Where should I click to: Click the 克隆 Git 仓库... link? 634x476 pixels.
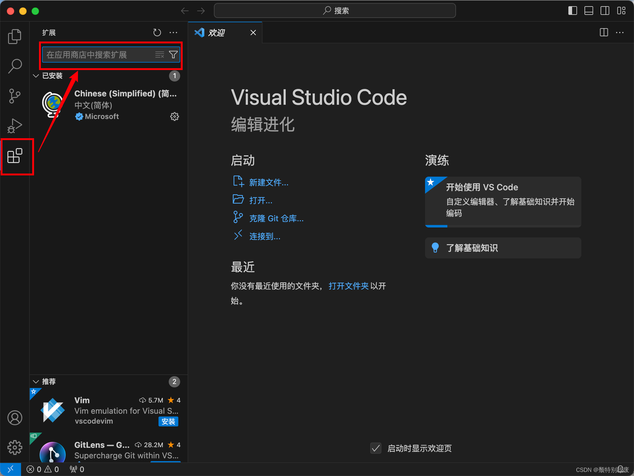[x=276, y=218]
